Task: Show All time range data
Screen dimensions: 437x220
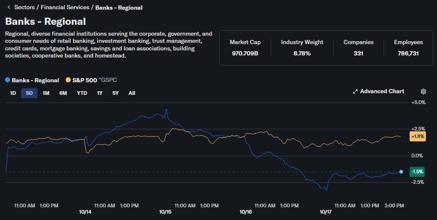Action: pyautogui.click(x=132, y=93)
